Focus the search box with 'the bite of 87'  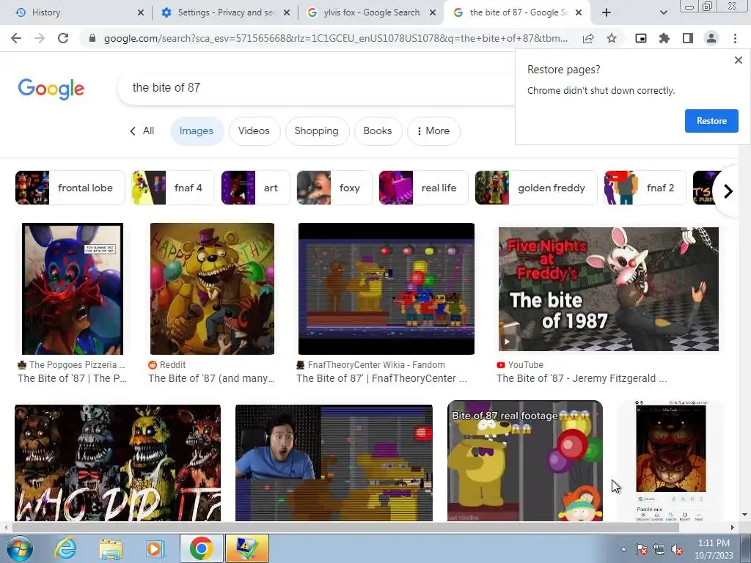click(x=316, y=88)
